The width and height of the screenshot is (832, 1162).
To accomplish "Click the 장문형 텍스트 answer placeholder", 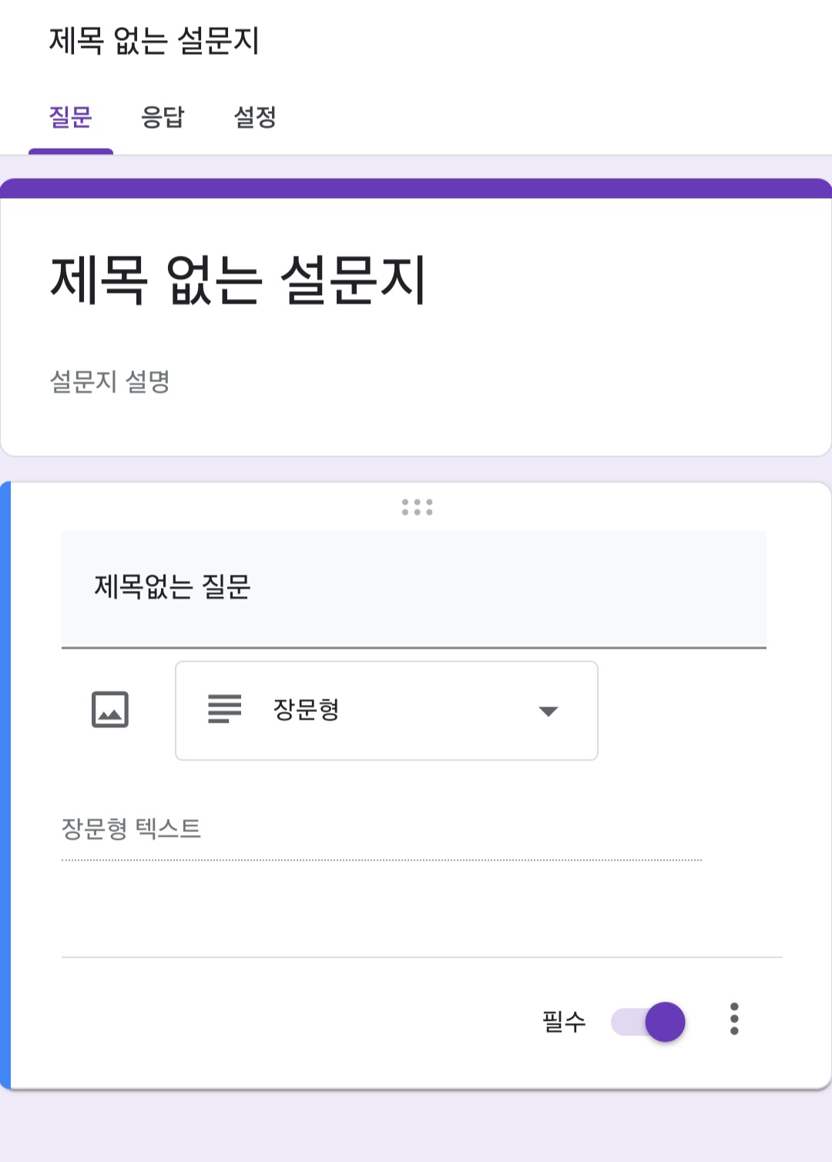I will pos(132,829).
